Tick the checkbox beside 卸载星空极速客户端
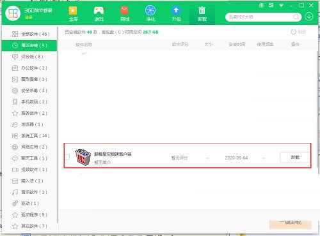The height and width of the screenshot is (236, 320). click(x=67, y=157)
